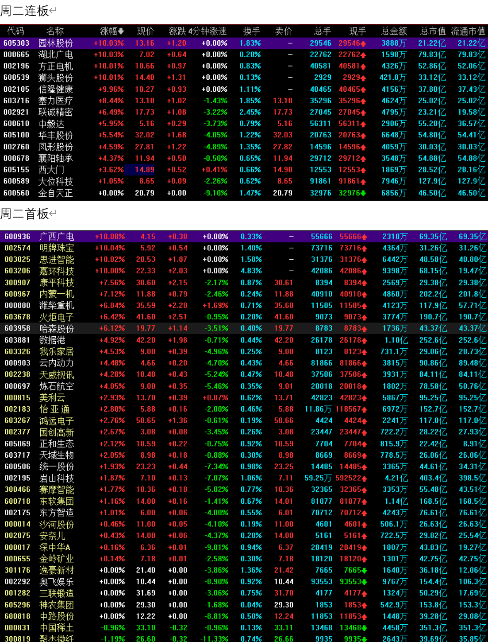Image resolution: width=488 pixels, height=642 pixels.
Task: Click the 流通市值 column header
Action: coord(468,31)
